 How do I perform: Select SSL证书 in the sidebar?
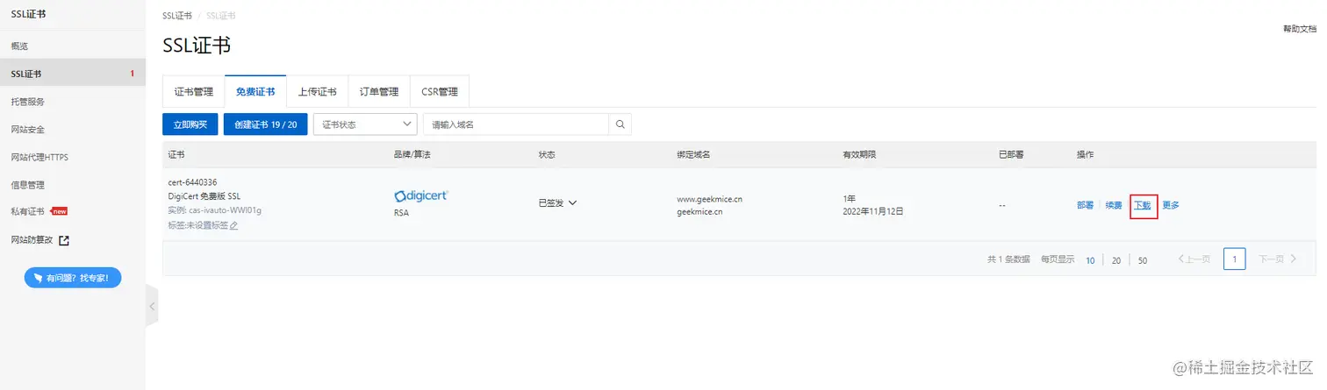pos(73,74)
